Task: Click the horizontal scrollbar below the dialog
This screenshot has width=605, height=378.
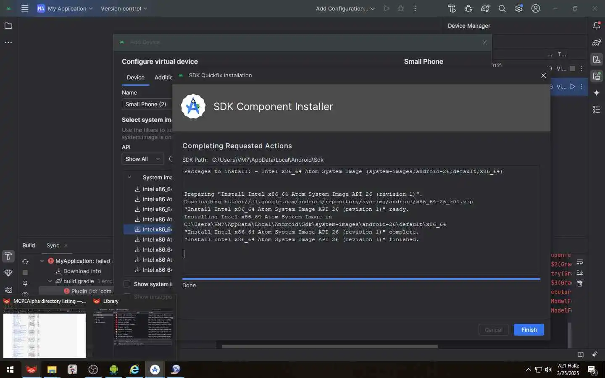Action: coord(329,346)
